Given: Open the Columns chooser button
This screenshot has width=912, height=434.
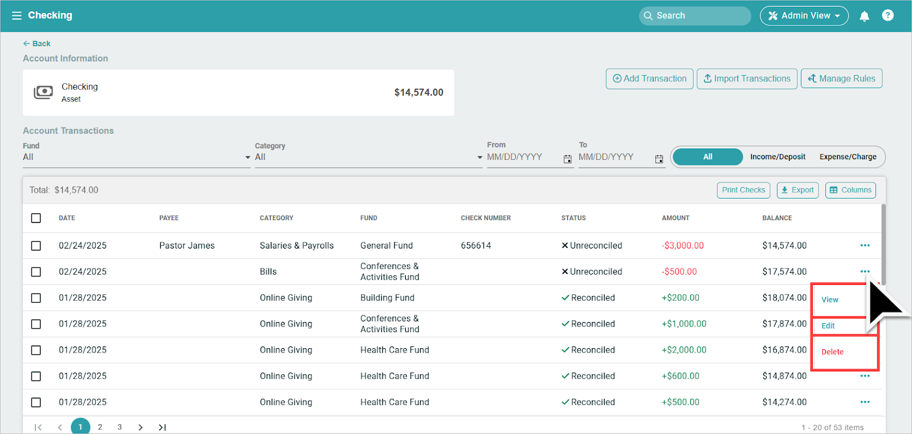Looking at the screenshot, I should click(x=850, y=190).
